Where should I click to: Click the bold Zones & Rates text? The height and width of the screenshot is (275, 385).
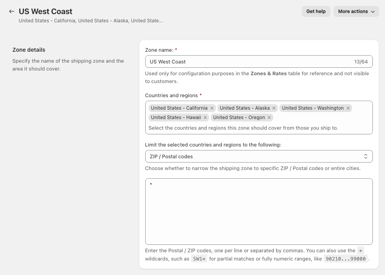click(268, 73)
